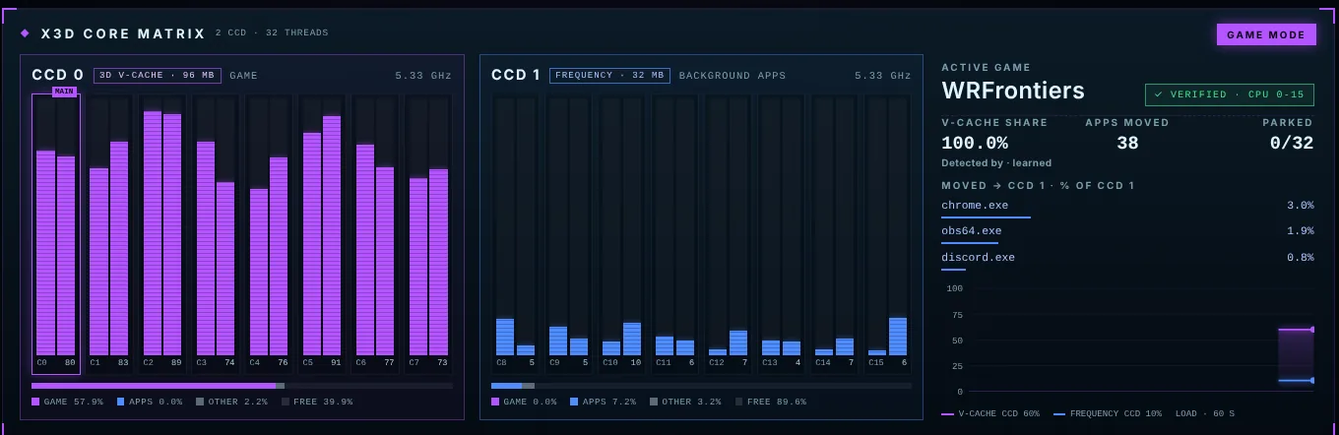Click the WRFrontiers active game title
This screenshot has height=435, width=1339.
[x=1013, y=91]
